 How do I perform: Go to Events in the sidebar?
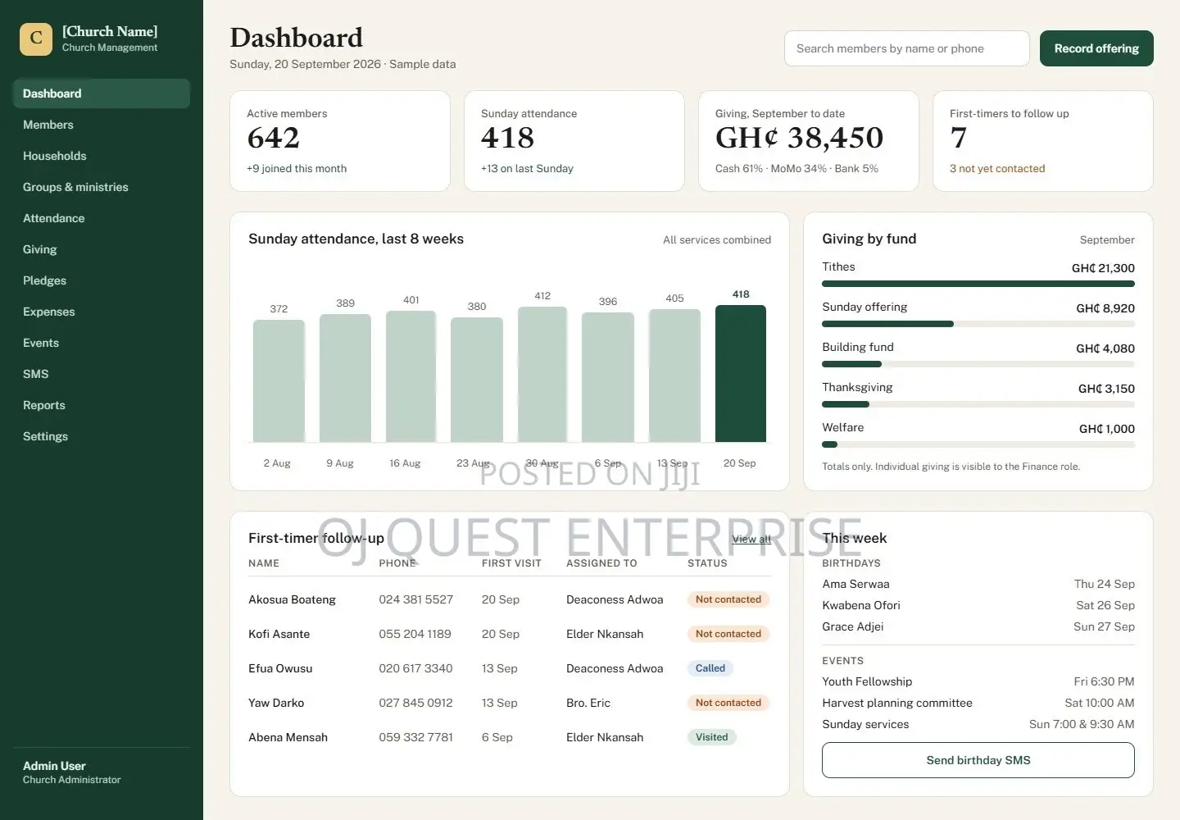(x=102, y=343)
